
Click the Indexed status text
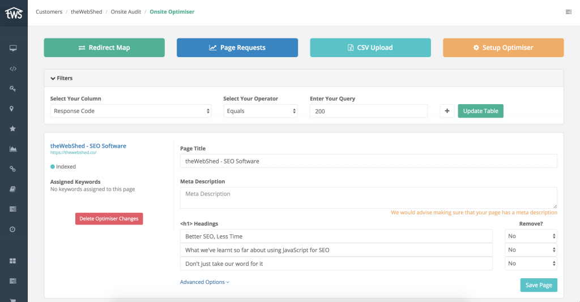coord(66,166)
